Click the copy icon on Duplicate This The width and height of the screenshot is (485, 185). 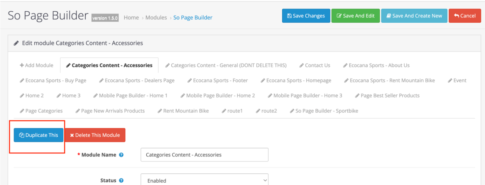(22, 135)
